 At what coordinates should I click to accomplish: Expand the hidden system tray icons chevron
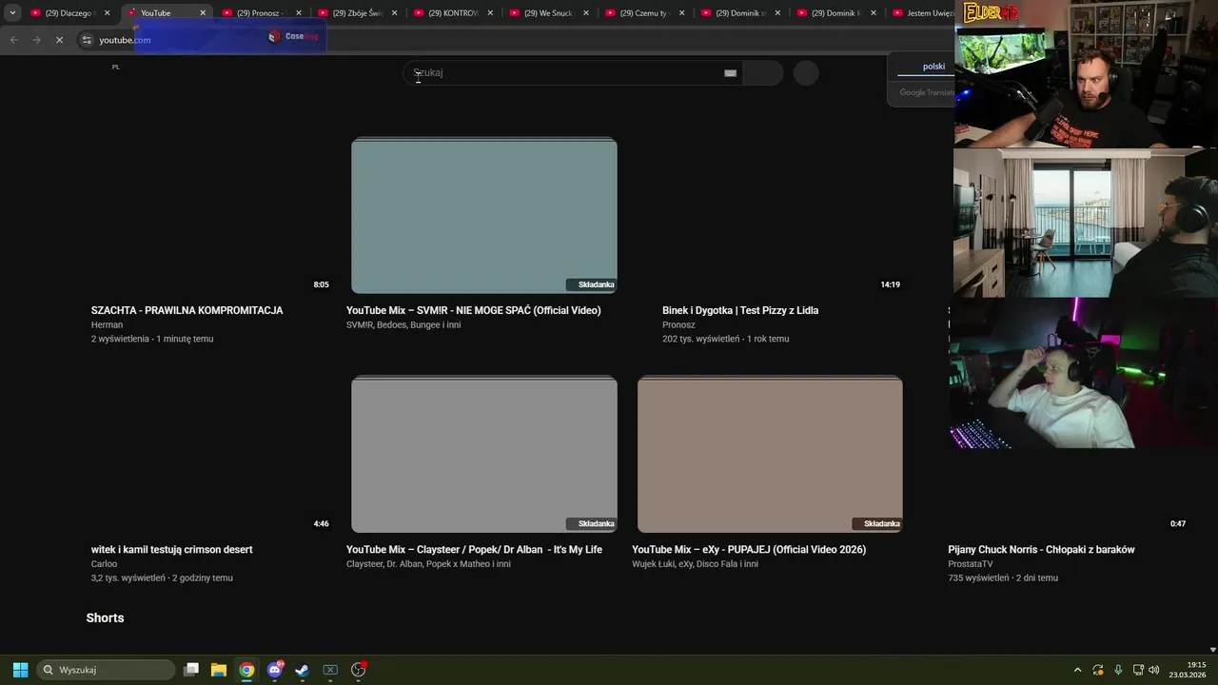click(x=1077, y=670)
